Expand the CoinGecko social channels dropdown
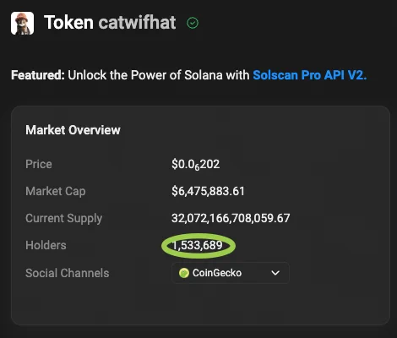 (231, 273)
